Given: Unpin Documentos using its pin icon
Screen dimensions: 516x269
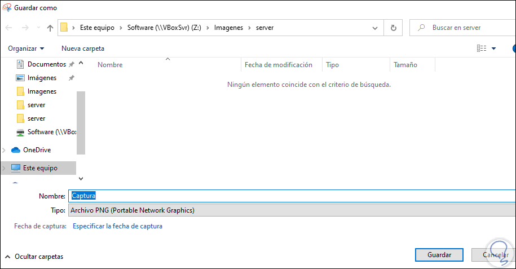Looking at the screenshot, I should pyautogui.click(x=72, y=64).
